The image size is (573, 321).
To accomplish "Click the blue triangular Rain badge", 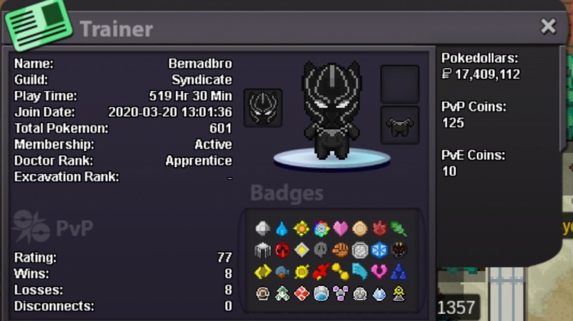I will pos(399,272).
